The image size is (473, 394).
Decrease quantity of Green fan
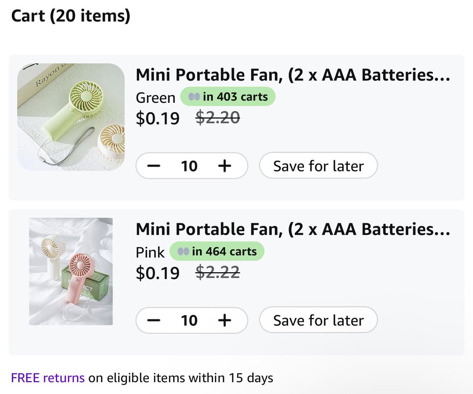[154, 166]
